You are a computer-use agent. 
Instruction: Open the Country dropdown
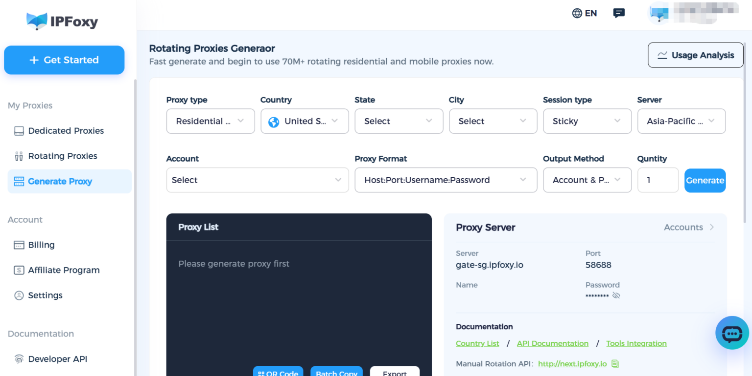coord(304,121)
